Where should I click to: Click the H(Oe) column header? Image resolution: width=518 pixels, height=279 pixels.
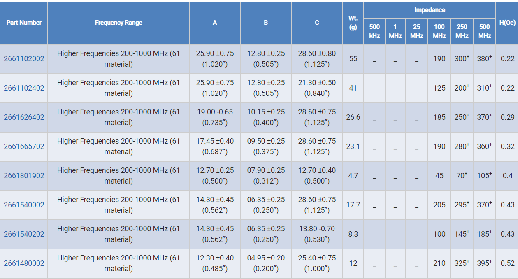pyautogui.click(x=507, y=23)
